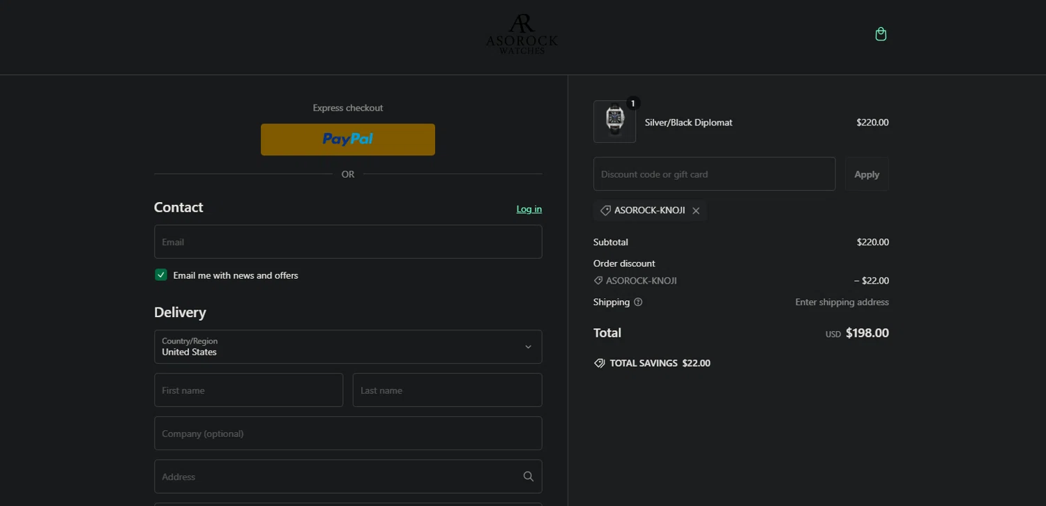
Task: Click the shipping info question mark icon
Action: click(x=638, y=302)
